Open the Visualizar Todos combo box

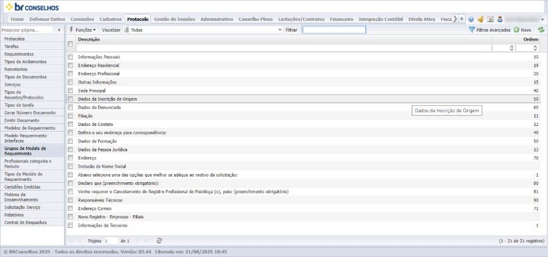coord(203,30)
